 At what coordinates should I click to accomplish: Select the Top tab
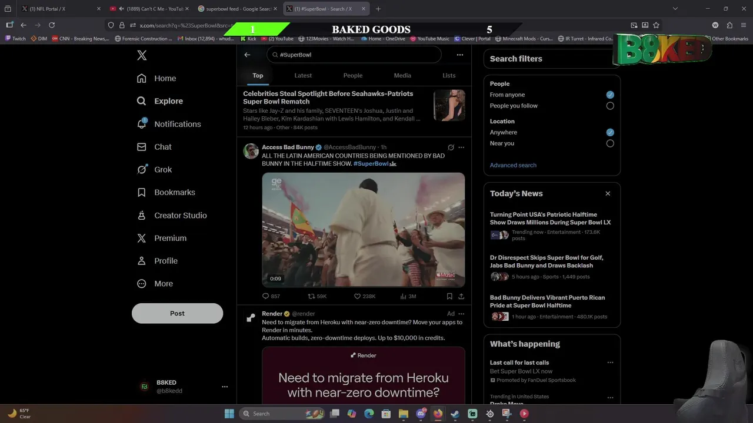(258, 75)
